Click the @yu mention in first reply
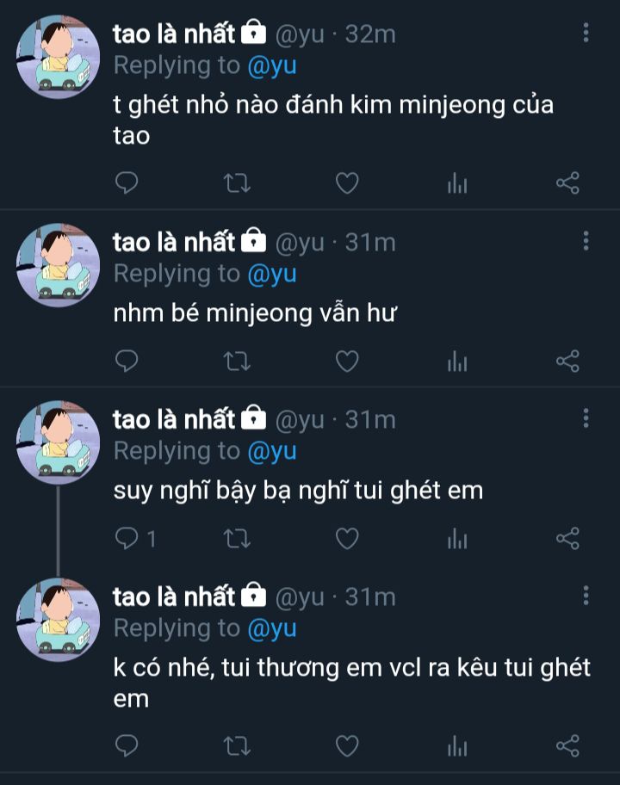620x785 pixels. click(x=272, y=66)
